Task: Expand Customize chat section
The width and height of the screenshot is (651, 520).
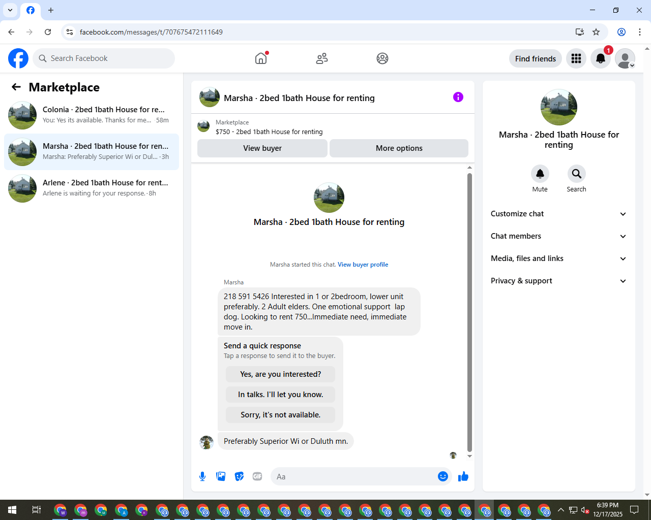Action: click(558, 214)
